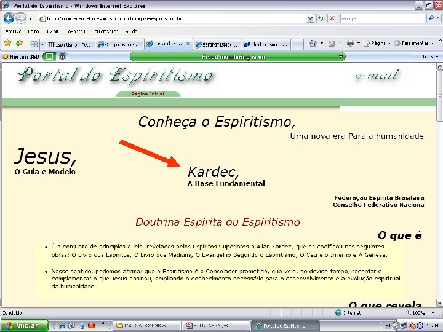Screen dimensions: 443x332
Task: Open the recent pages dropdown beside Forward
Action: click(x=31, y=18)
